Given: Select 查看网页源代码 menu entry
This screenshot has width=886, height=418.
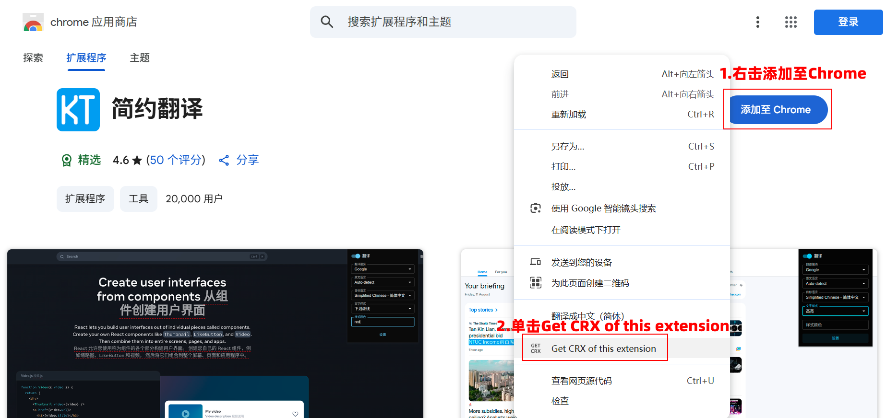Looking at the screenshot, I should (x=622, y=381).
